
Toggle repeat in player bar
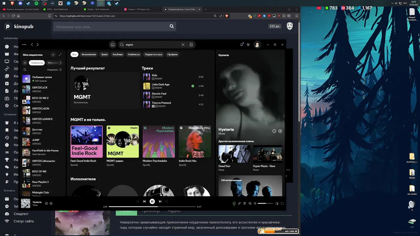pos(167,201)
